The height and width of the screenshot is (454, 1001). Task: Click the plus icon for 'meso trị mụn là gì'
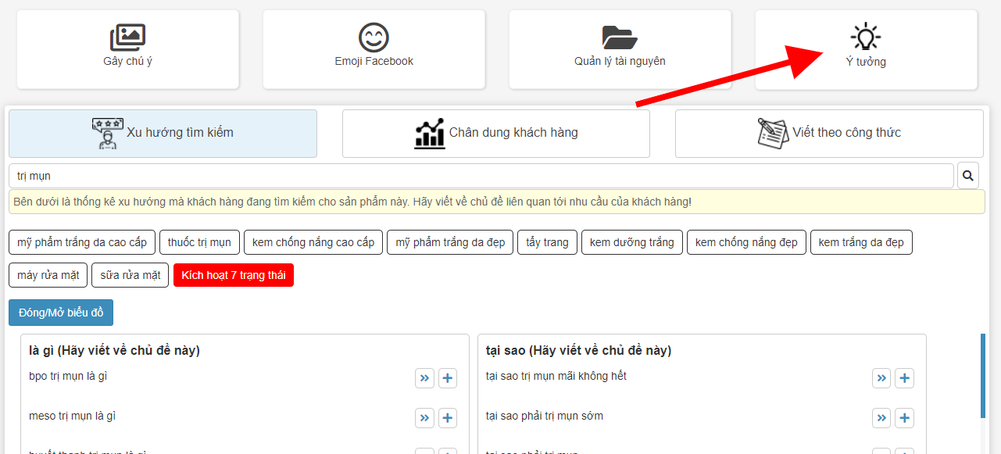pos(448,418)
